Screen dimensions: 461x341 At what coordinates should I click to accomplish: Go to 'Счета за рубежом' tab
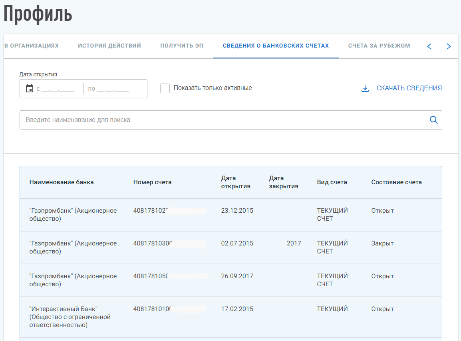pyautogui.click(x=379, y=46)
